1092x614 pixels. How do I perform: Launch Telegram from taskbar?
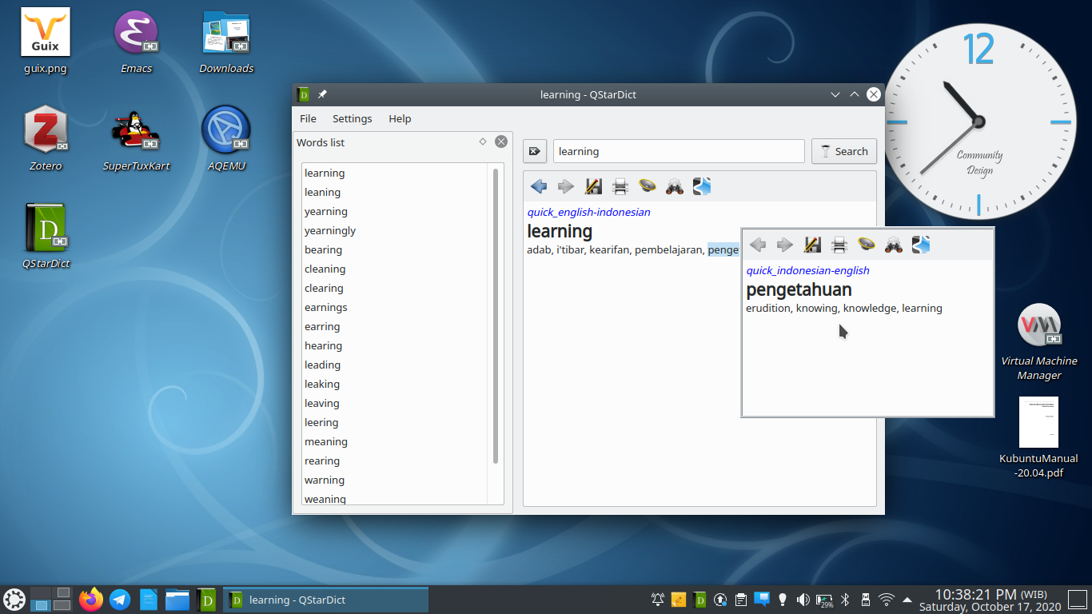tap(121, 599)
